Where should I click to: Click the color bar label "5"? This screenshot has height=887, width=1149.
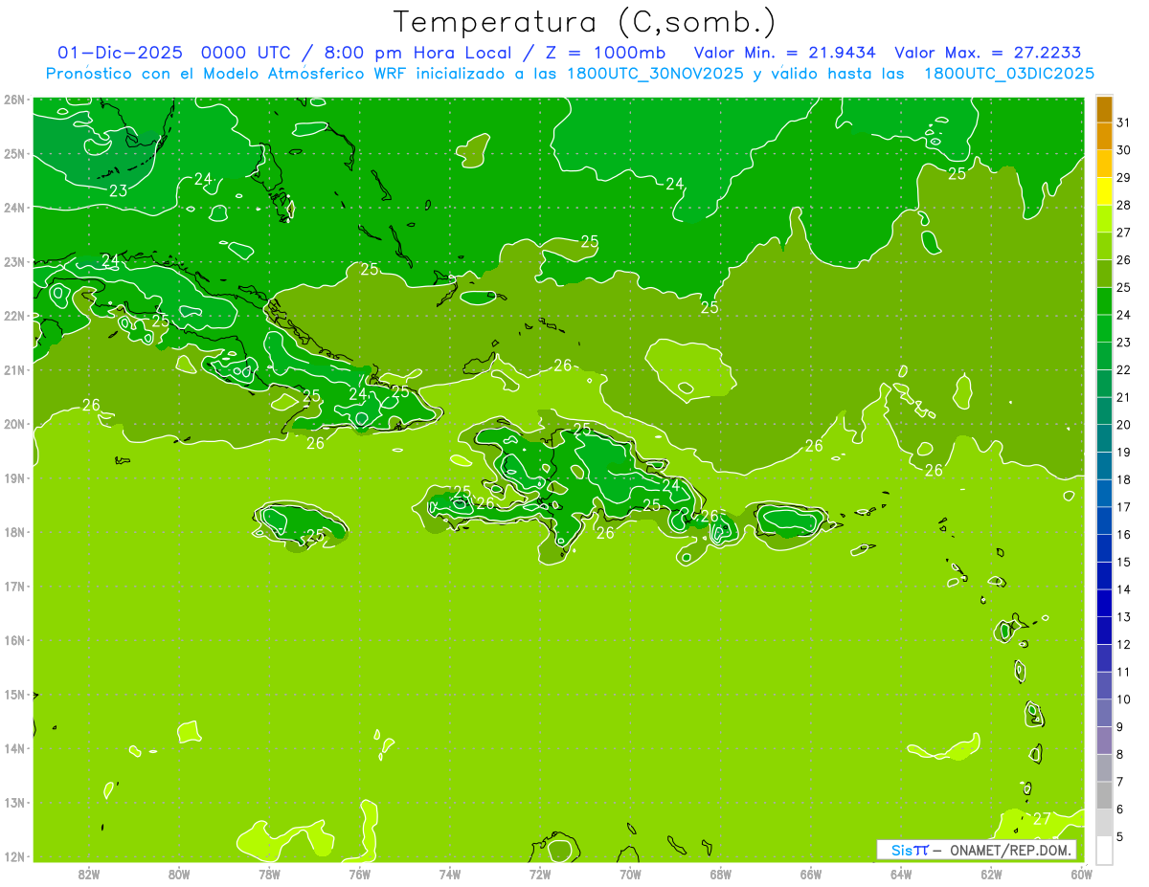(1120, 837)
